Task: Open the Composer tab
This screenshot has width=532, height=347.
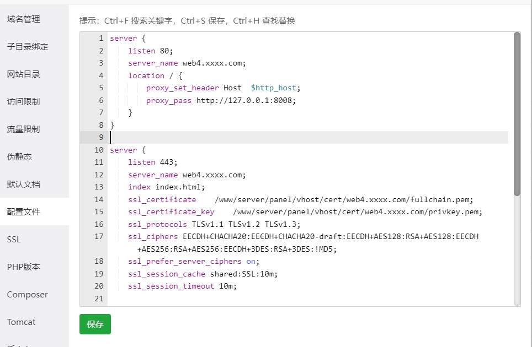Action: point(28,295)
